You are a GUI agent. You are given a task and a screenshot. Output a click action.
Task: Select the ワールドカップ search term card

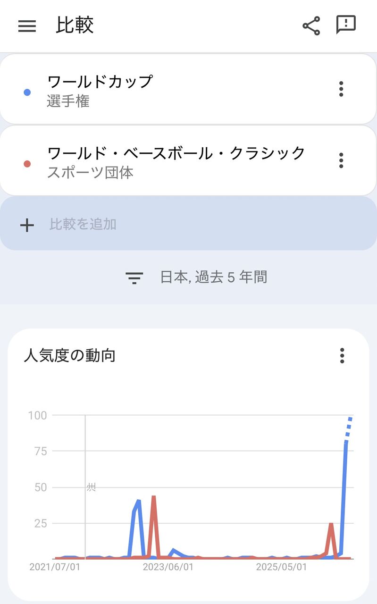188,89
